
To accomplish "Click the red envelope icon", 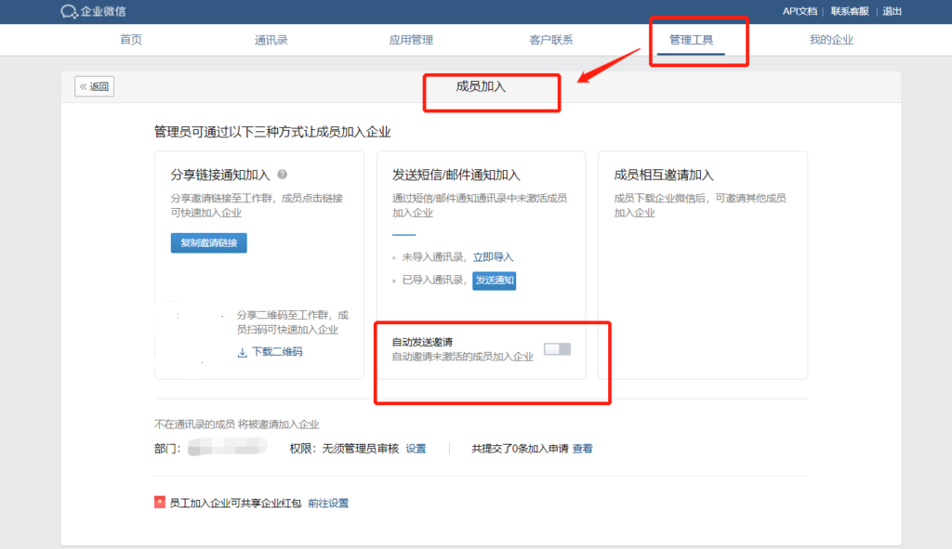I will [160, 503].
